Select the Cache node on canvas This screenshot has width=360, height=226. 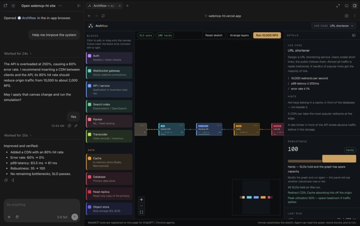pos(247,130)
